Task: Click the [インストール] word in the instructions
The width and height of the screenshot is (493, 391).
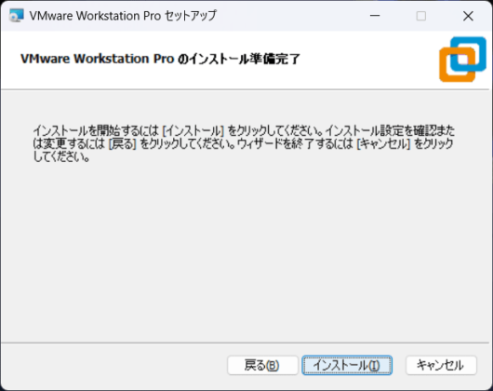Action: click(x=193, y=130)
